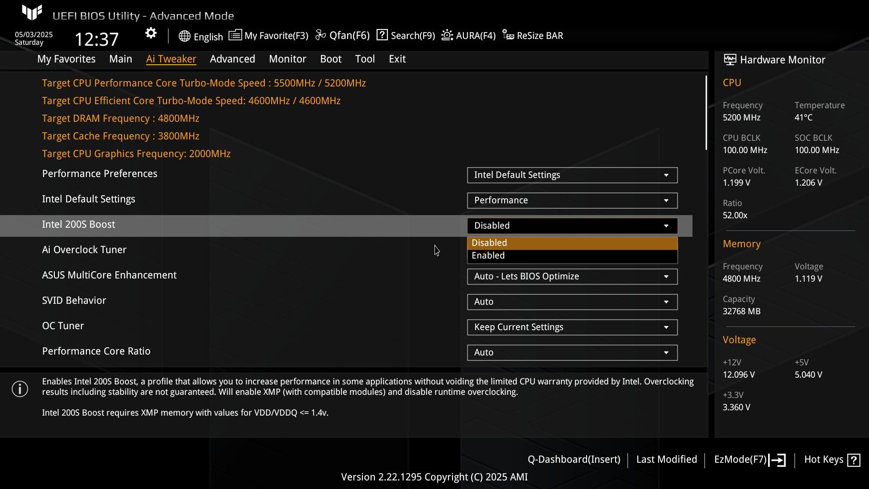Viewport: 869px width, 489px height.
Task: Select Disabled option in dropdown list
Action: click(572, 243)
